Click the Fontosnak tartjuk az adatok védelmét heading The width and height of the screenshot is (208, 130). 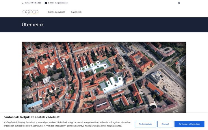[x=31, y=117]
